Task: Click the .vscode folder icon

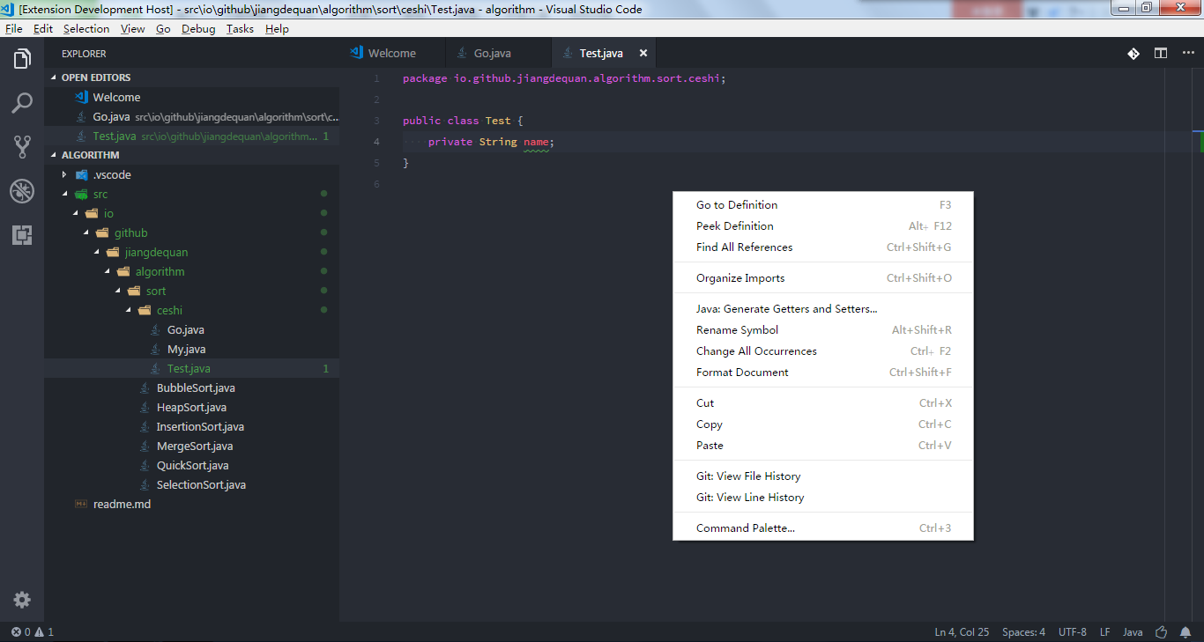Action: click(82, 175)
